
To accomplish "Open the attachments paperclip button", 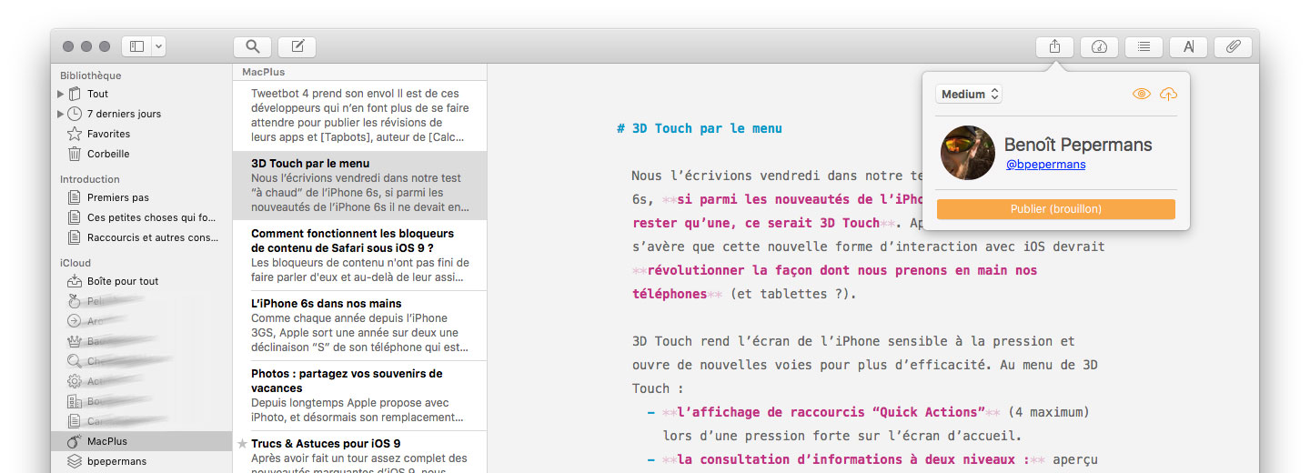I will point(1233,46).
